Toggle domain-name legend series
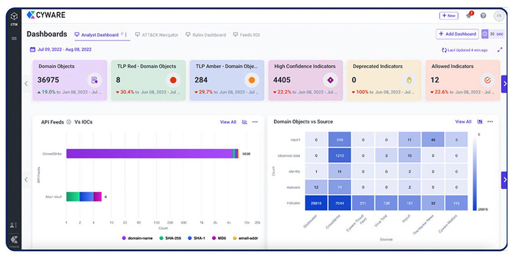 (x=137, y=238)
